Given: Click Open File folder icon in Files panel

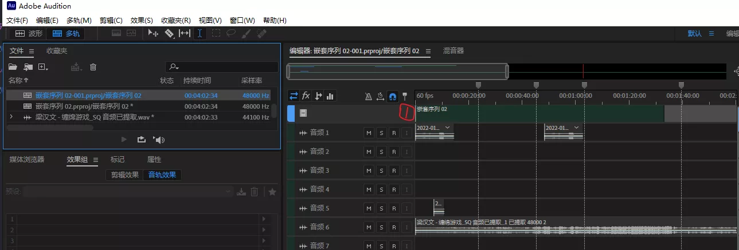Looking at the screenshot, I should point(13,67).
